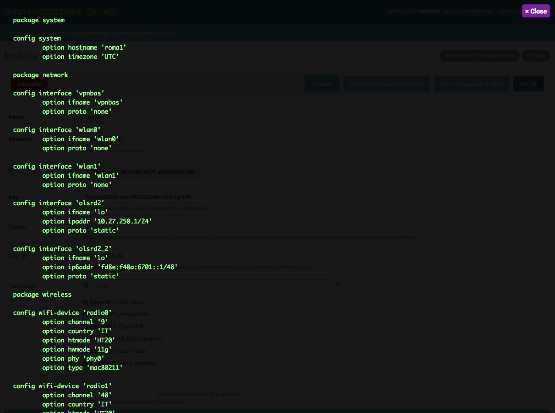This screenshot has height=413, width=555.
Task: Click the 'package network' line
Action: tap(41, 75)
